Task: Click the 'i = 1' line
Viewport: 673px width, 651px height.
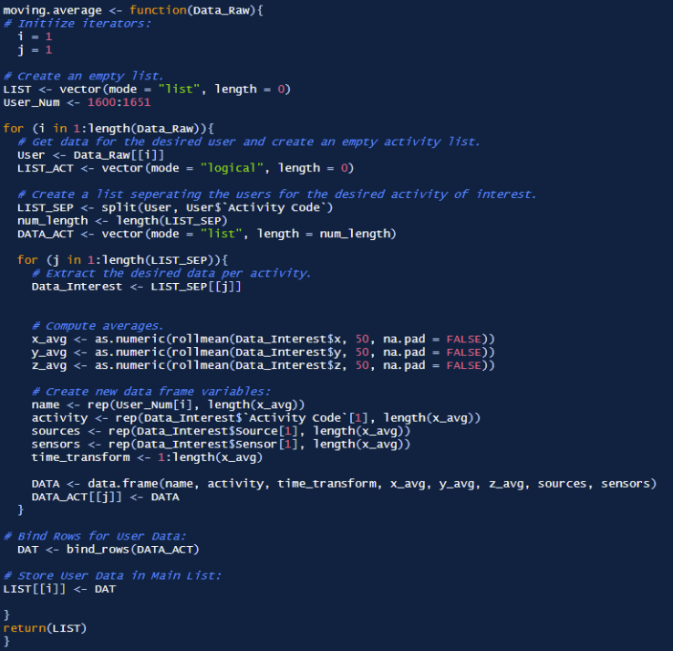Action: (x=35, y=37)
